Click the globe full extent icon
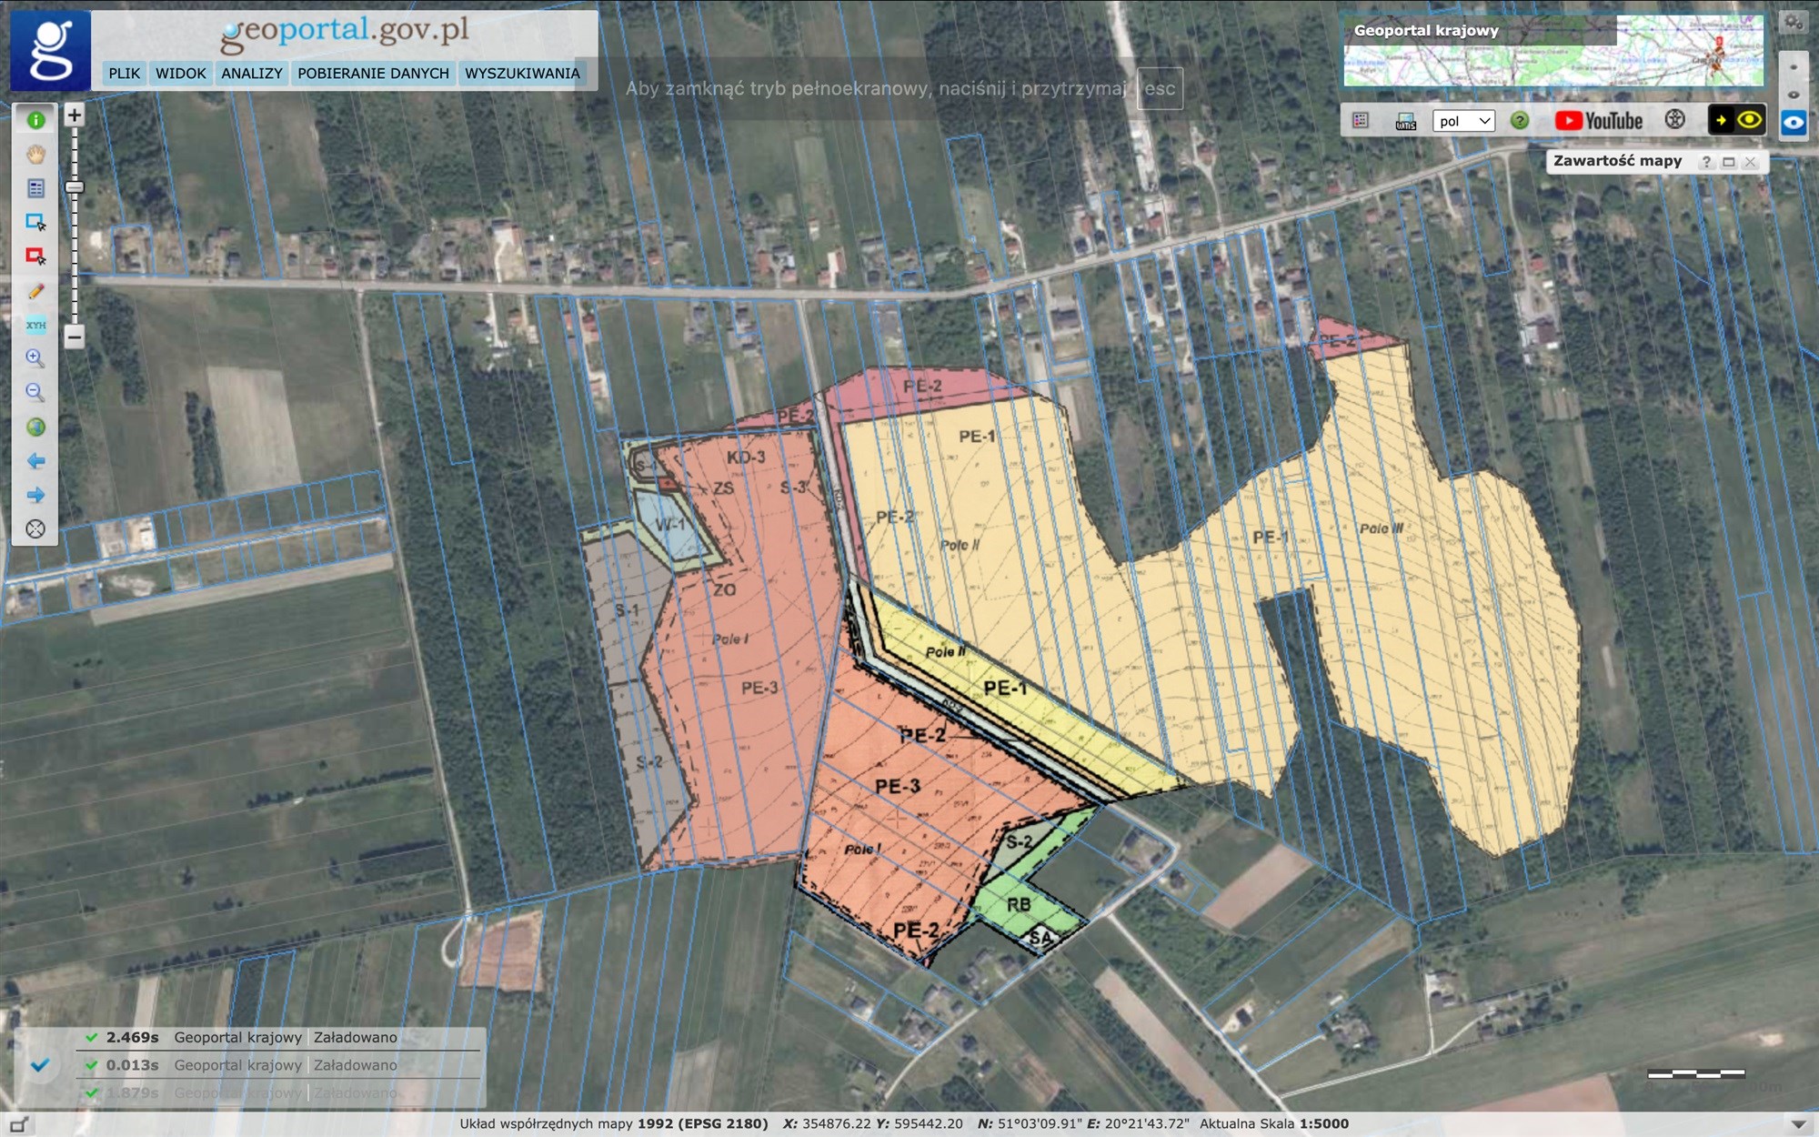Image resolution: width=1819 pixels, height=1137 pixels. coord(35,428)
